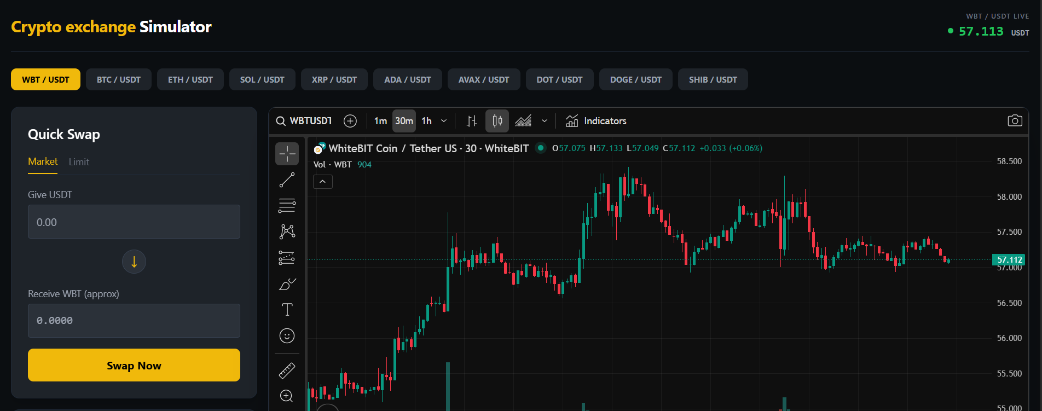Image resolution: width=1042 pixels, height=411 pixels.
Task: Choose the SHIB / USDT pair
Action: coord(713,79)
